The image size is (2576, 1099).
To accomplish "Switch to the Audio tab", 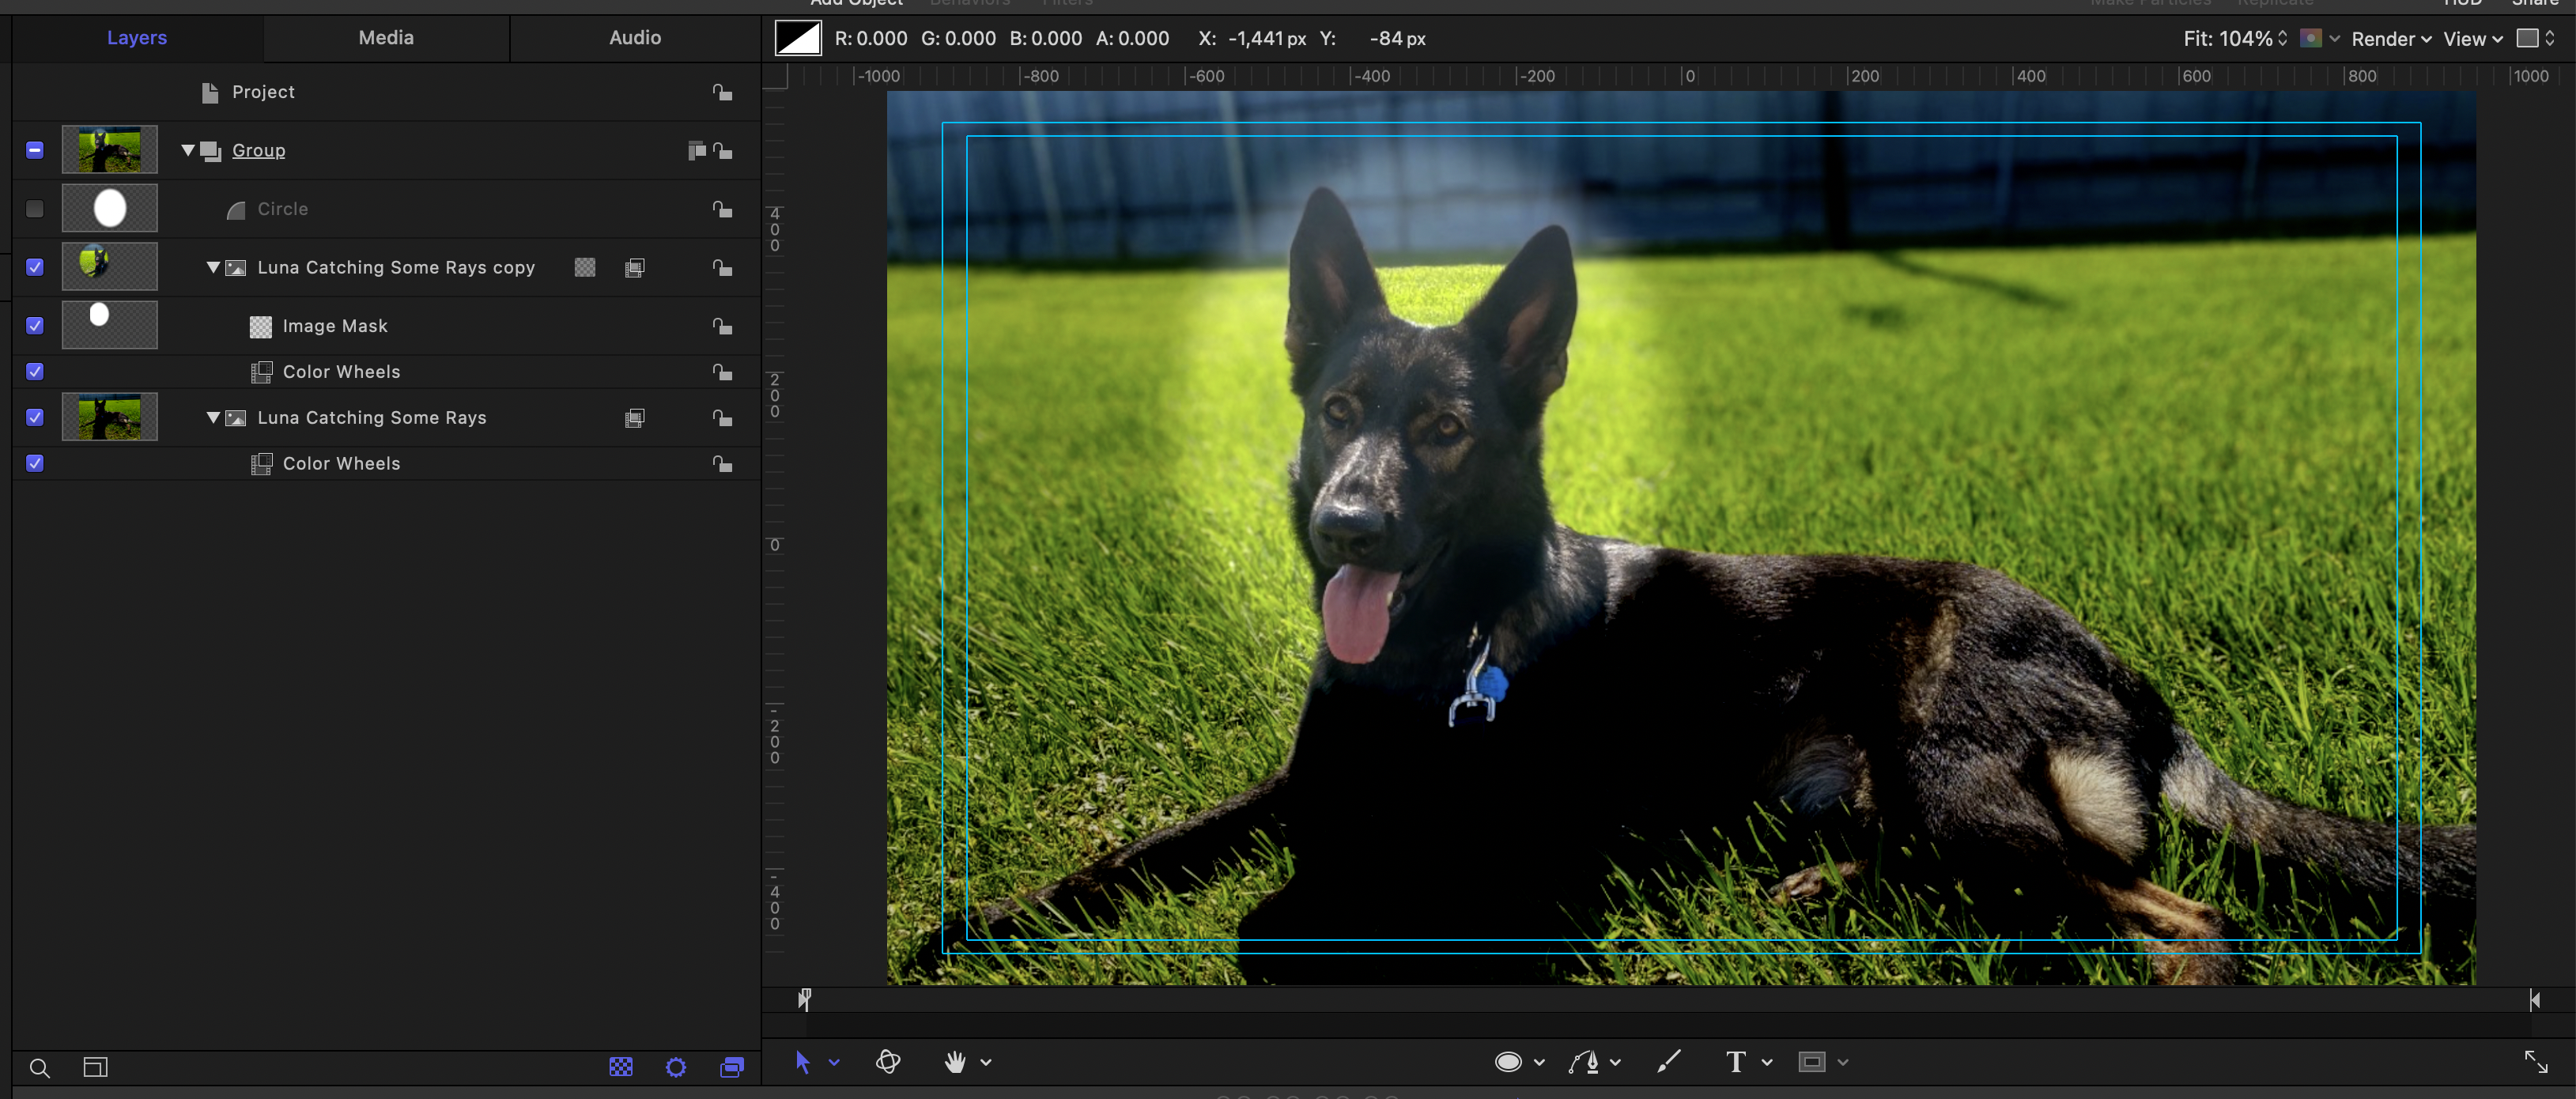I will click(x=635, y=38).
